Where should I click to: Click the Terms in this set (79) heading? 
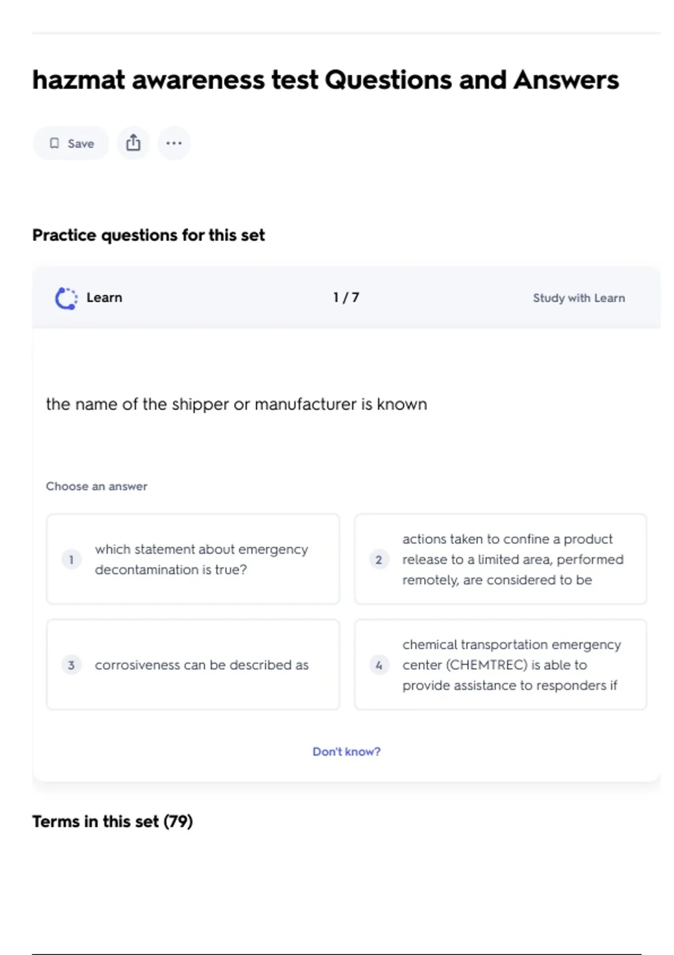[112, 821]
